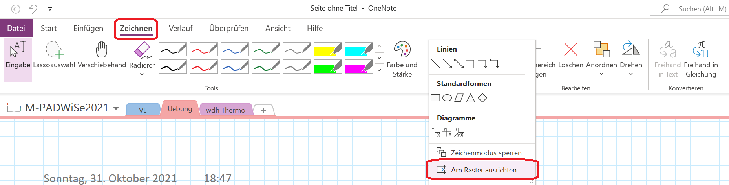Image resolution: width=729 pixels, height=185 pixels.
Task: Open the M-PADWiSe2021 notebook dropdown
Action: (116, 108)
